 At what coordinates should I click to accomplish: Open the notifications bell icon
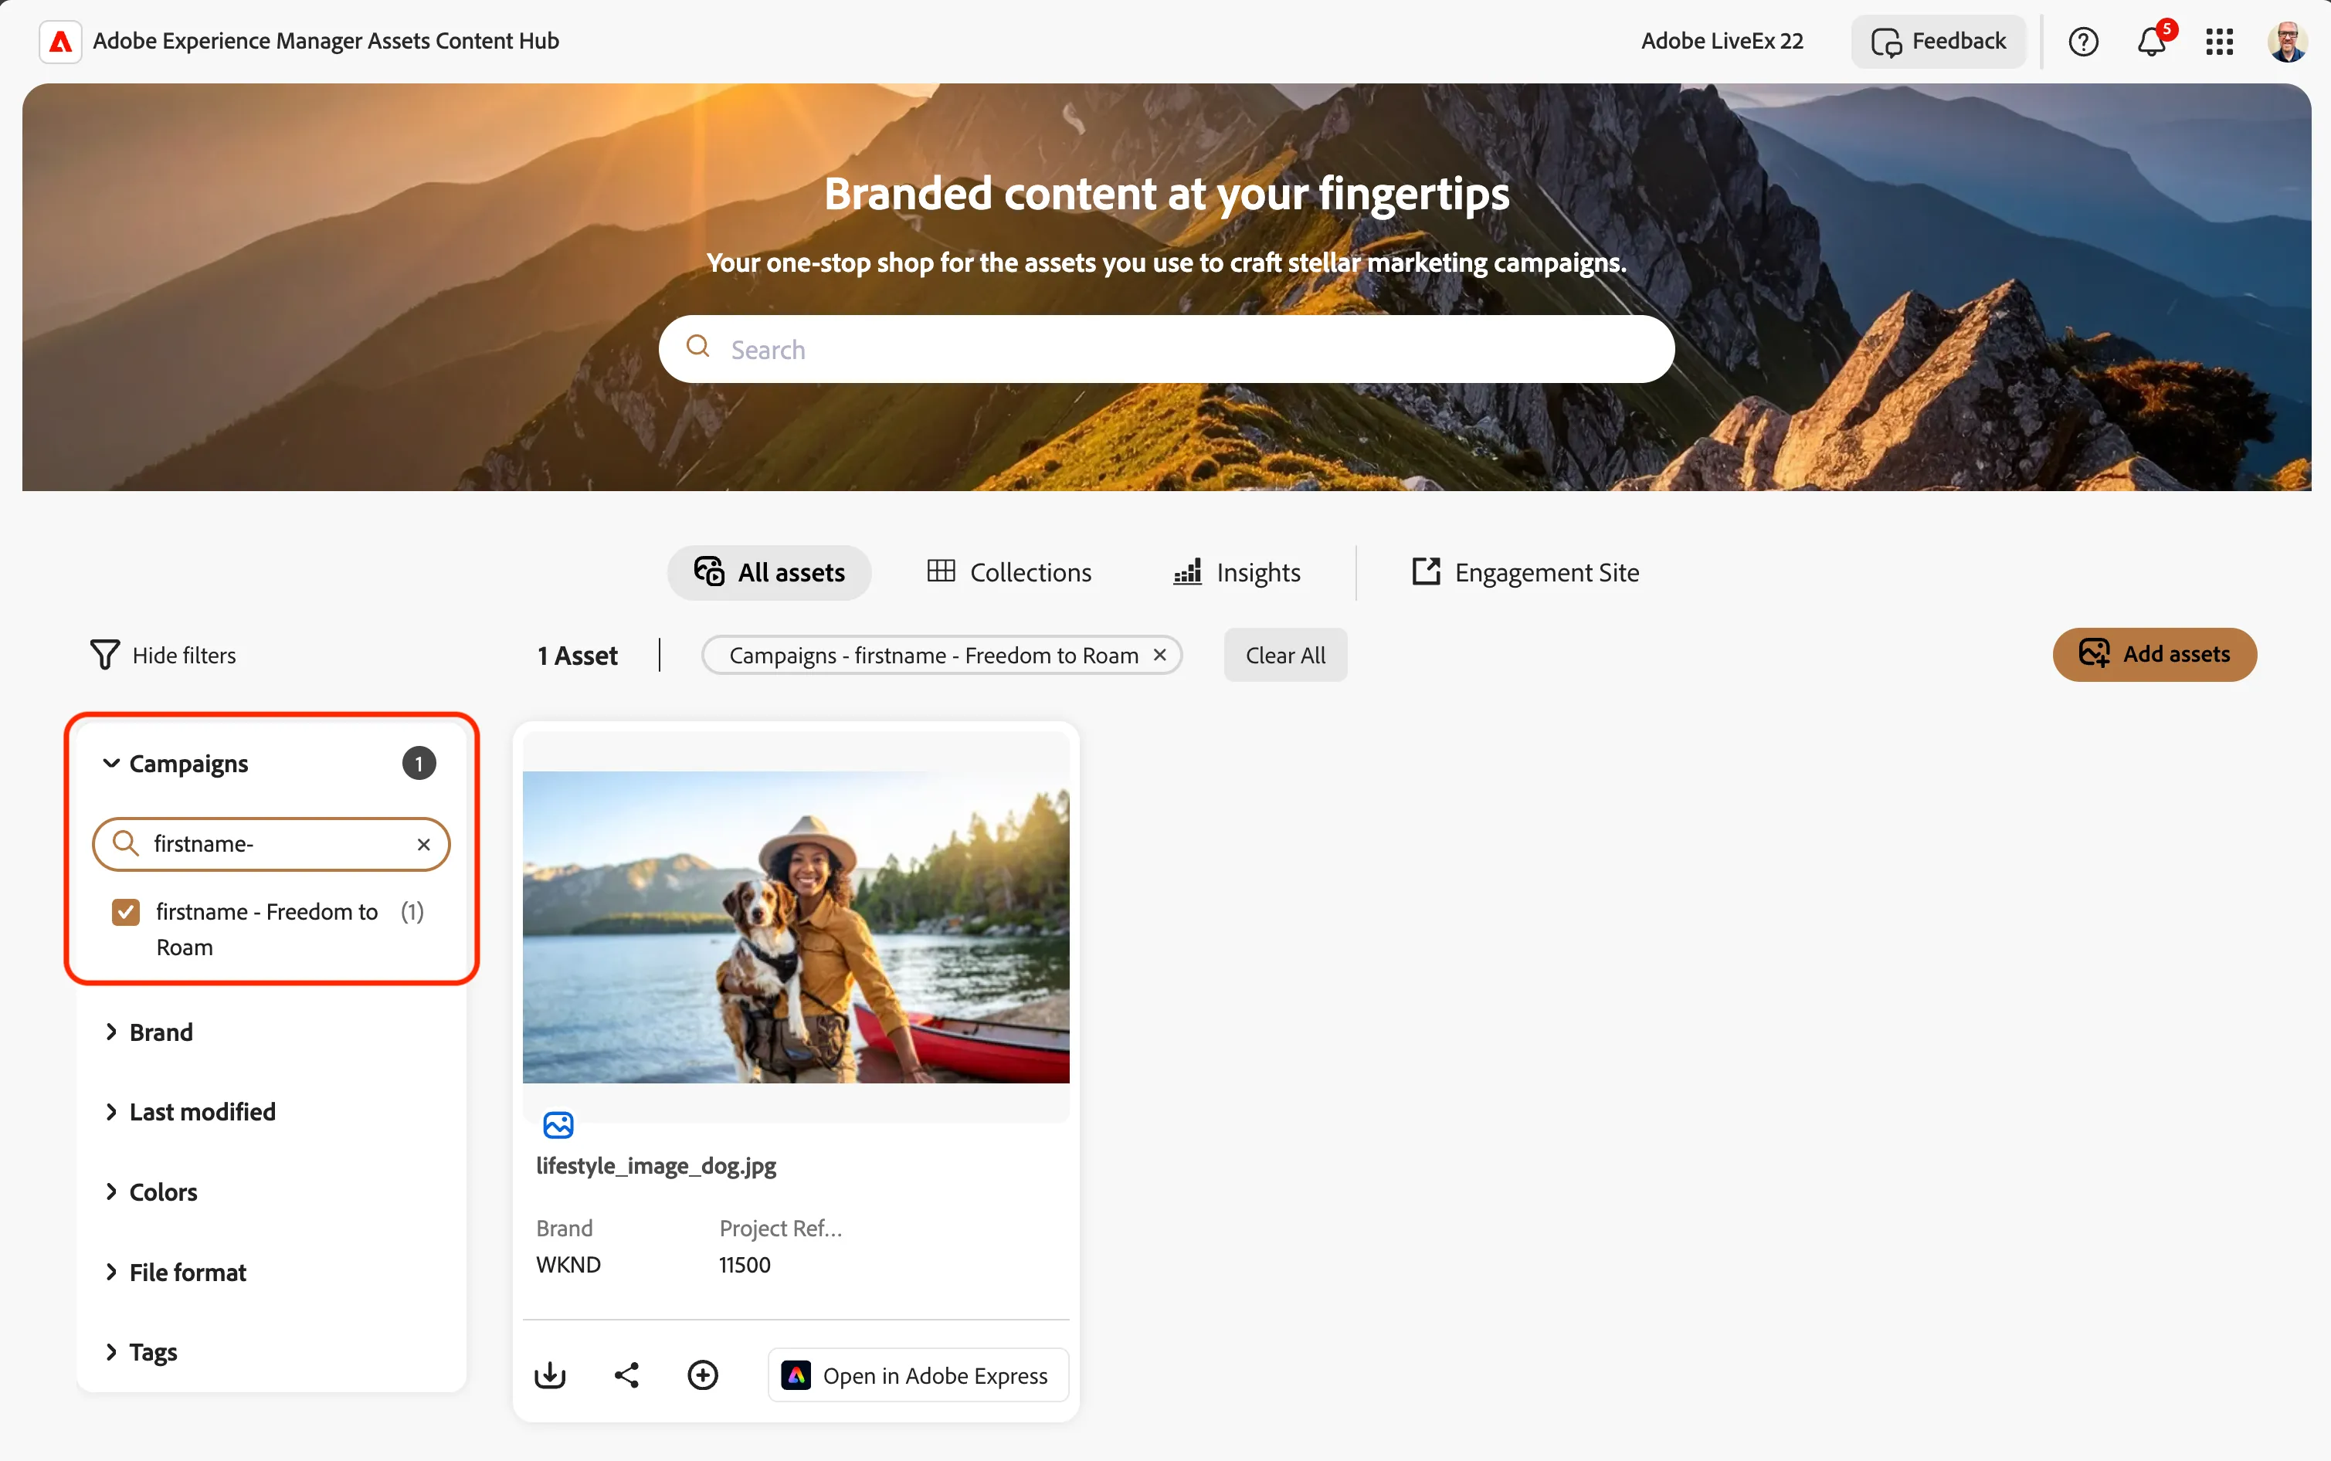(2151, 42)
